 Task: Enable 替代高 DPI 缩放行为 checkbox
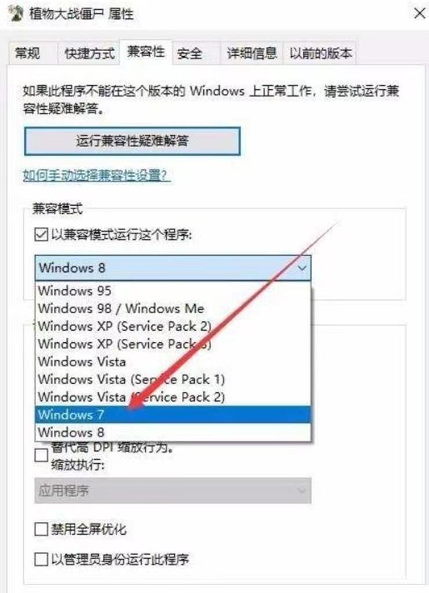(41, 455)
